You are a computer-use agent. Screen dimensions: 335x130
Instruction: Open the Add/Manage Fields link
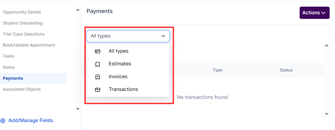point(31,121)
